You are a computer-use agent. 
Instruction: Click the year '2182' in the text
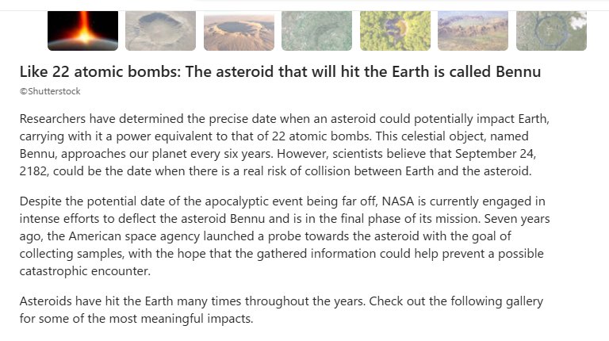coord(35,170)
